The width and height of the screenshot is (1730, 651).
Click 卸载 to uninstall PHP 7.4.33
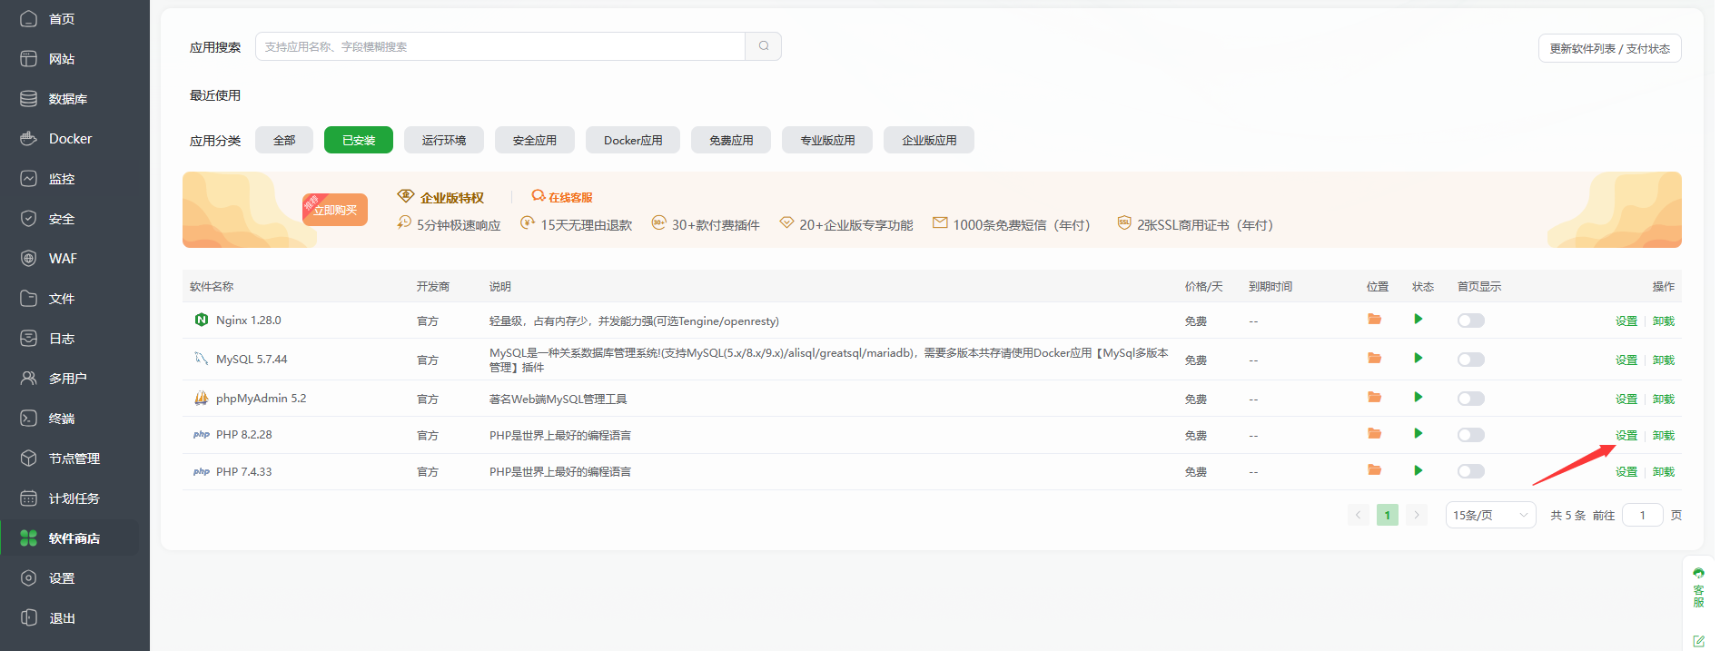pos(1663,472)
